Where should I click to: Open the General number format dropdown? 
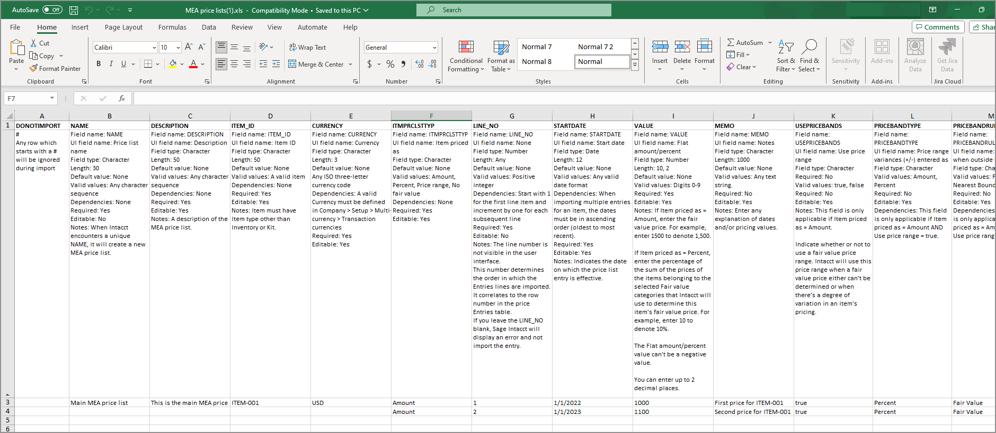[434, 48]
